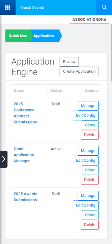The width and height of the screenshot is (112, 244).
Task: Click the Review button
Action: pos(69,62)
